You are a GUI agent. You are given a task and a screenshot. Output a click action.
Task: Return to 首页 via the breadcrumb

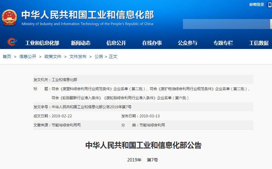[7, 57]
